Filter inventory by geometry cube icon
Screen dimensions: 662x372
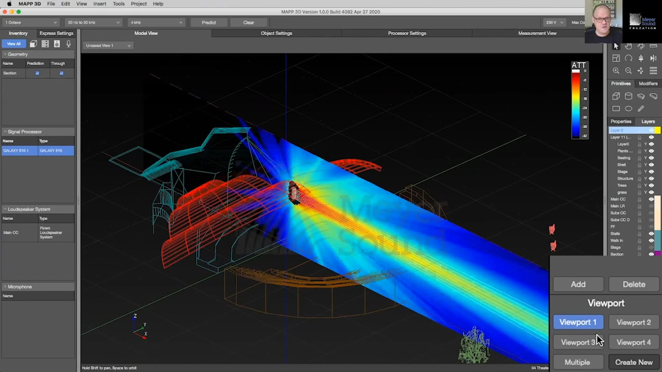33,44
